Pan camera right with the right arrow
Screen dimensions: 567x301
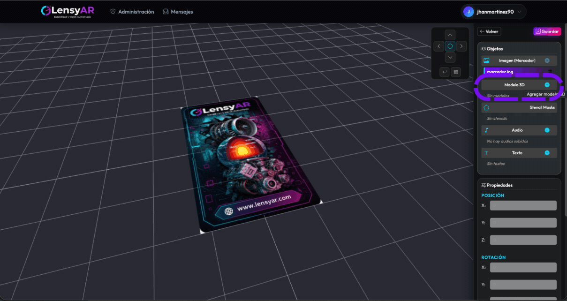tap(462, 46)
